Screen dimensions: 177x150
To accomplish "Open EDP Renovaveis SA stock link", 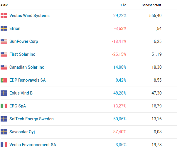I will click(28, 80).
